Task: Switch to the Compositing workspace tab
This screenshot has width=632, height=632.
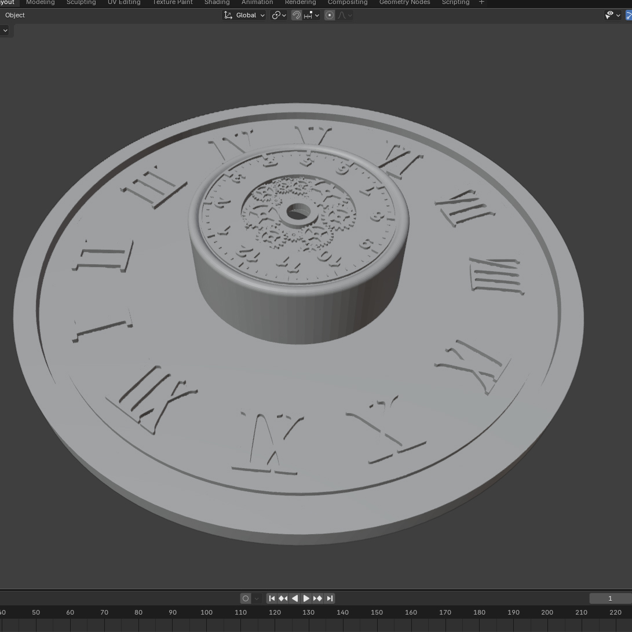Action: 348,2
